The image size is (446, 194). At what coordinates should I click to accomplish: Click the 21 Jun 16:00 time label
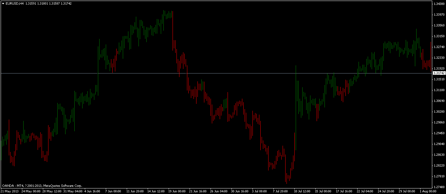pyautogui.click(x=198, y=191)
